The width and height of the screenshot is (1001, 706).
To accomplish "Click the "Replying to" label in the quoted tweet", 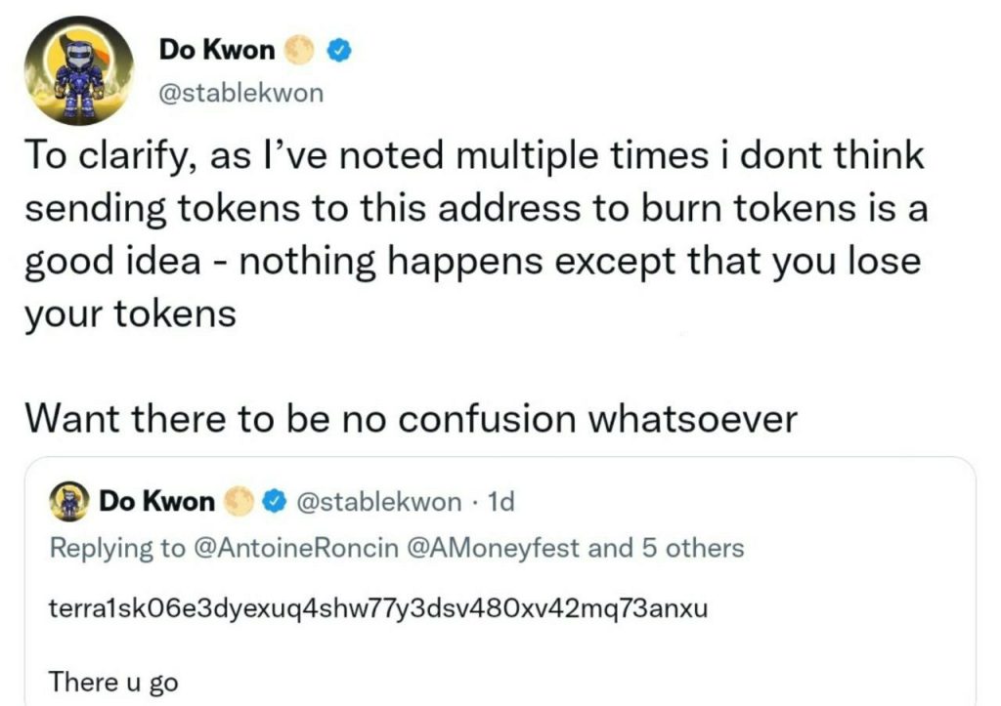I will tap(117, 548).
